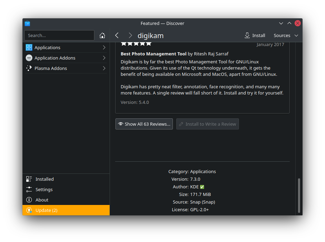The height and width of the screenshot is (242, 325).
Task: Click the review date January 2017
Action: coord(270,44)
